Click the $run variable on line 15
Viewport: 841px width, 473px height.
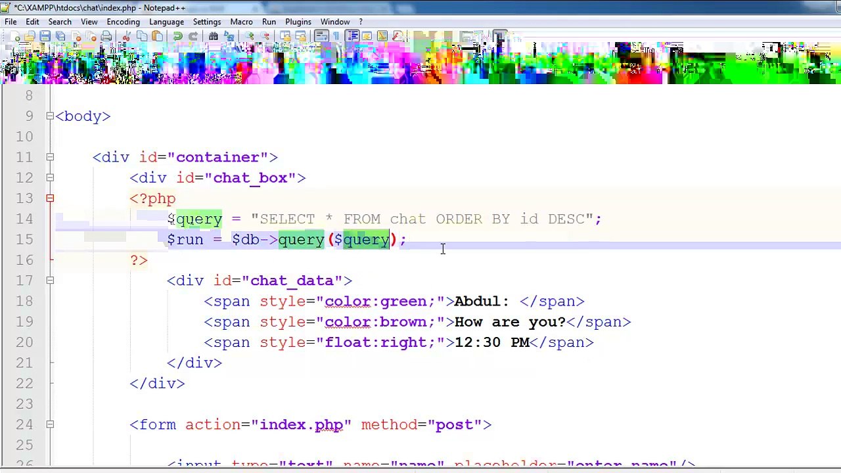[185, 240]
